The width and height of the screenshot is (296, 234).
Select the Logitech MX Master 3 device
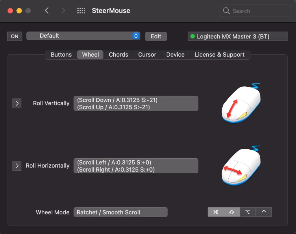click(237, 37)
